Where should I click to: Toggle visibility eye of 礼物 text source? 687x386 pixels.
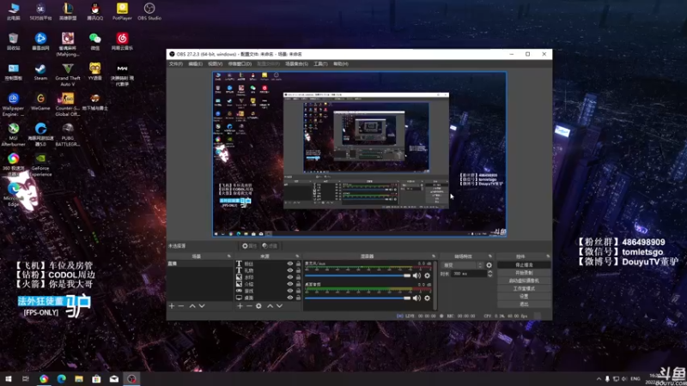click(290, 270)
